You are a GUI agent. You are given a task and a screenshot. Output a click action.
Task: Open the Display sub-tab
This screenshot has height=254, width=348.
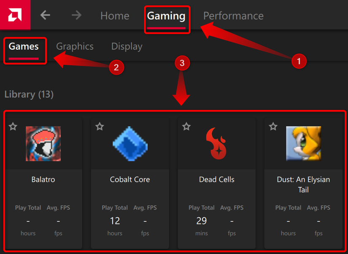(127, 46)
